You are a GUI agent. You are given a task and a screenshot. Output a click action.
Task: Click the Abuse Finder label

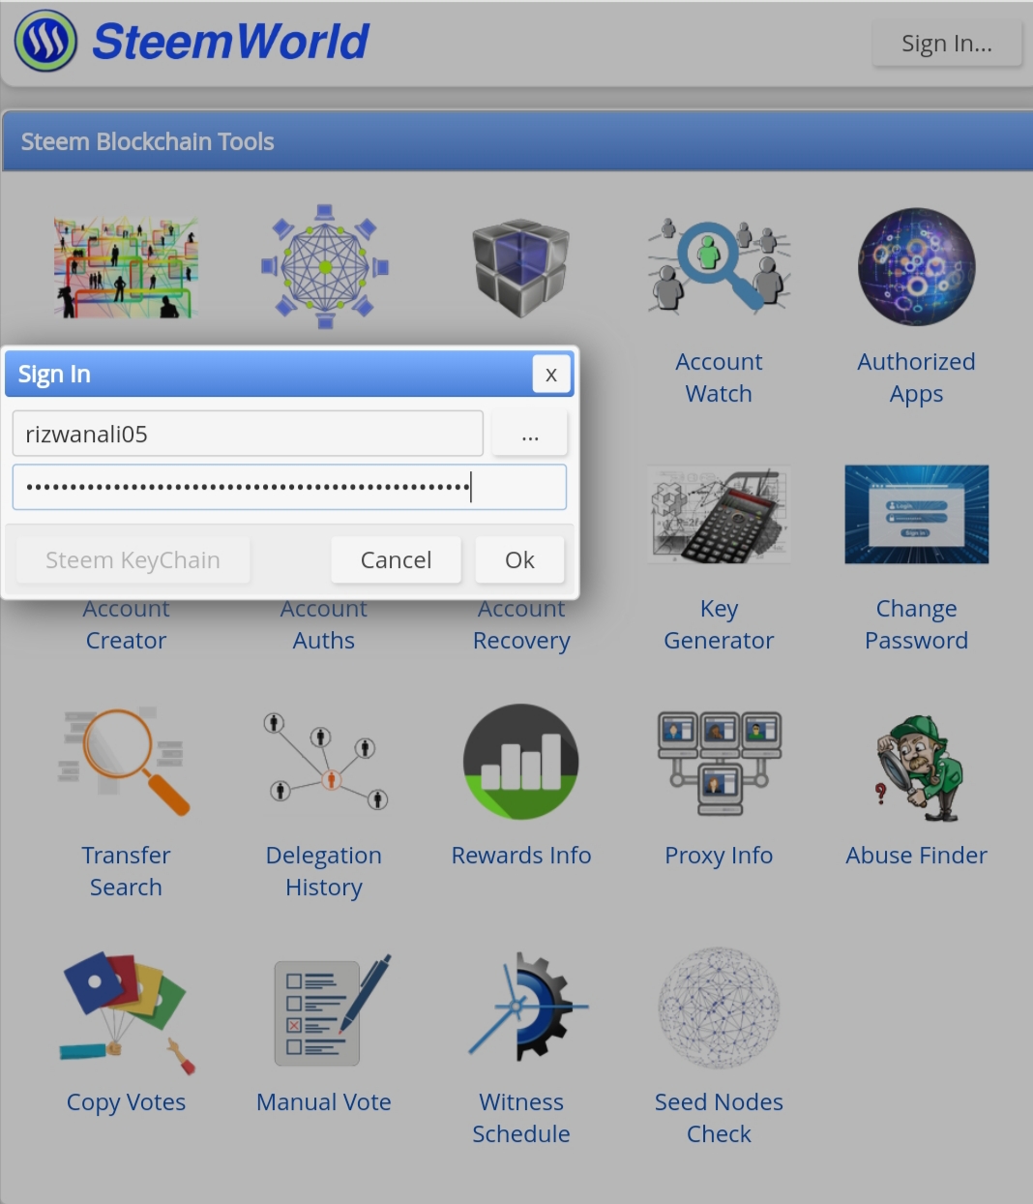tap(916, 856)
